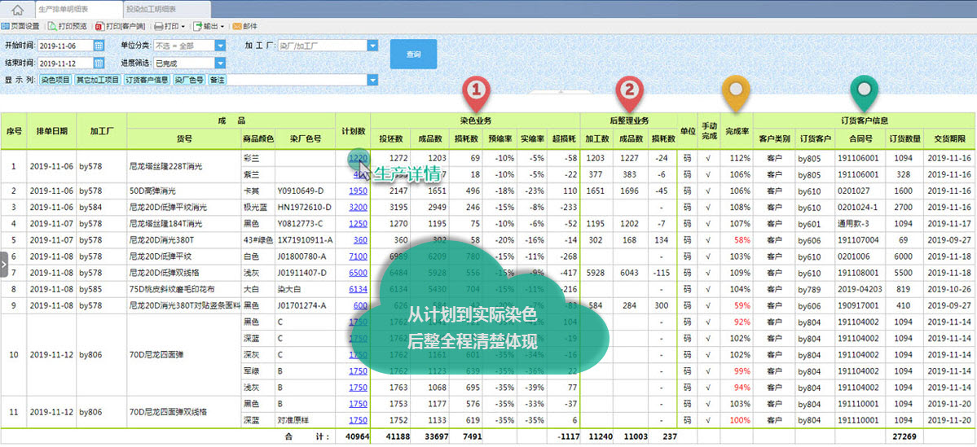This screenshot has width=977, height=447.
Task: Click the 结束时间 date field 2019-11-12
Action: (65, 63)
